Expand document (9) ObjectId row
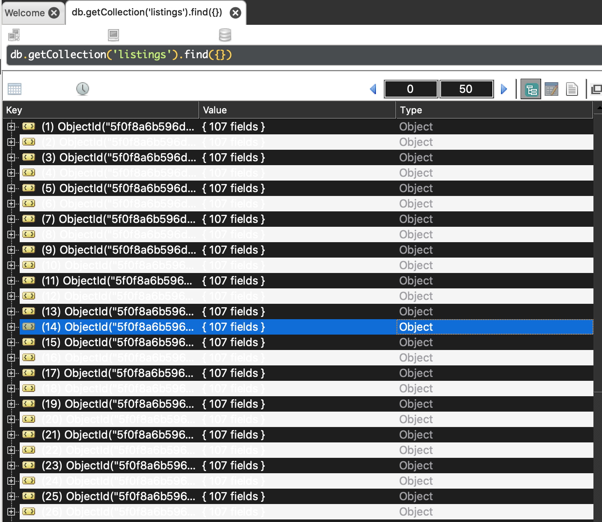602x522 pixels. pyautogui.click(x=11, y=250)
